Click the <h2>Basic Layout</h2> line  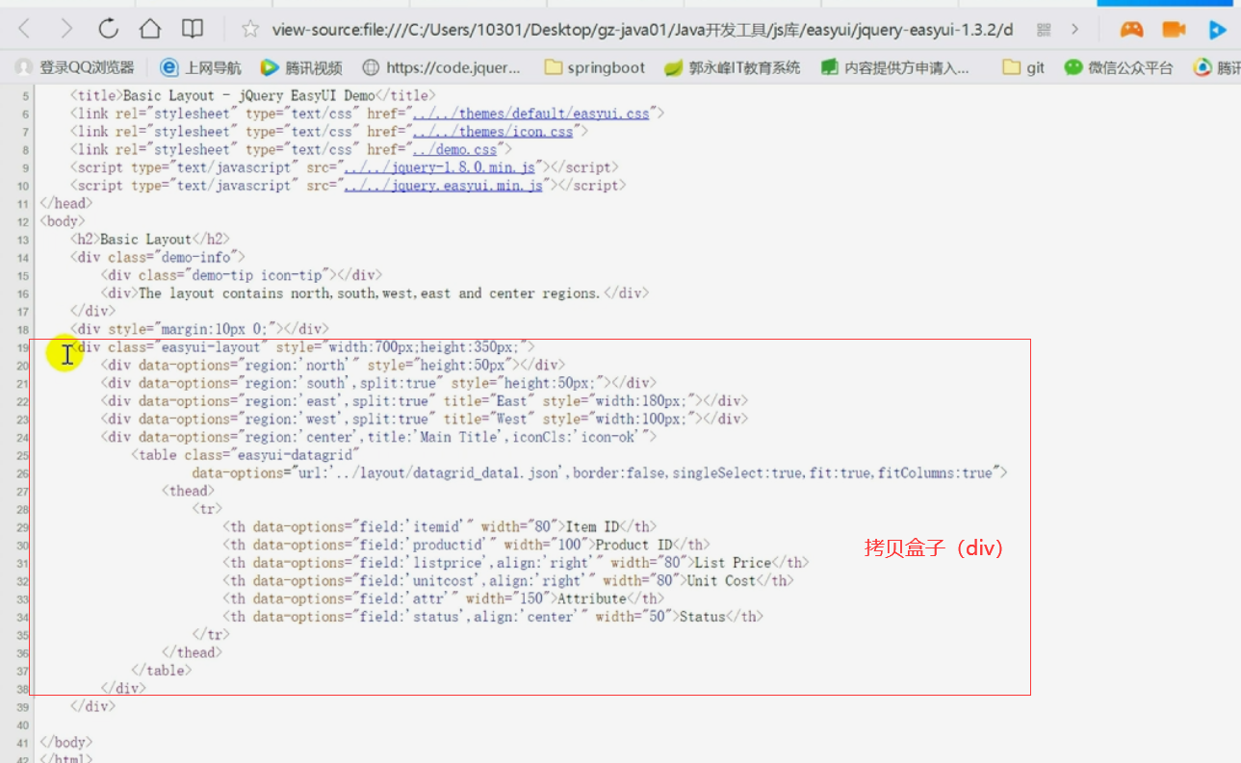[149, 240]
